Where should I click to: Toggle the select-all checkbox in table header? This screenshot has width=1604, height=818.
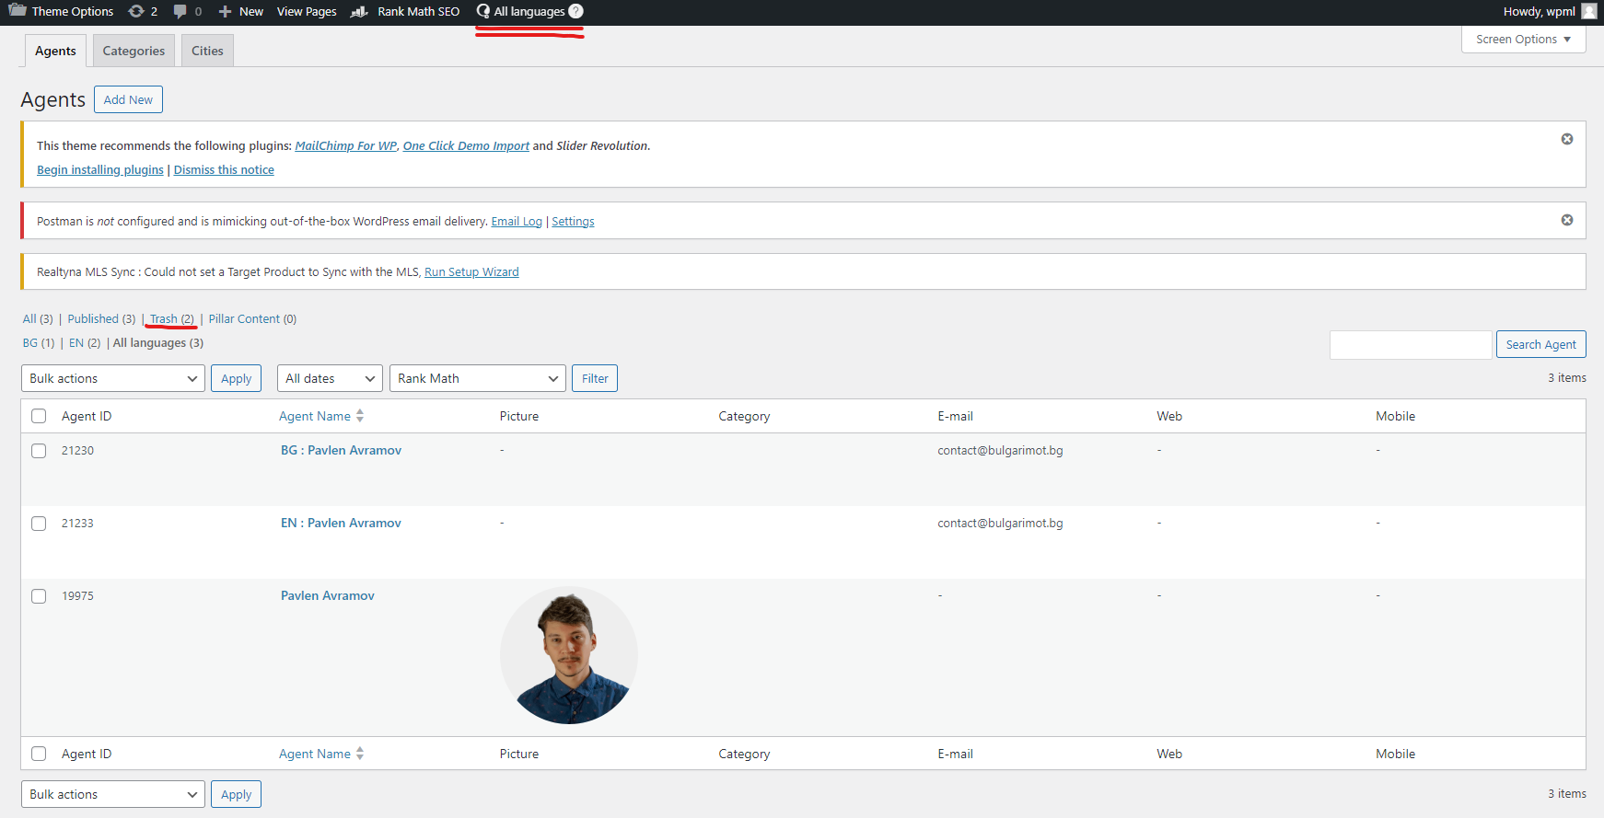[x=39, y=416]
